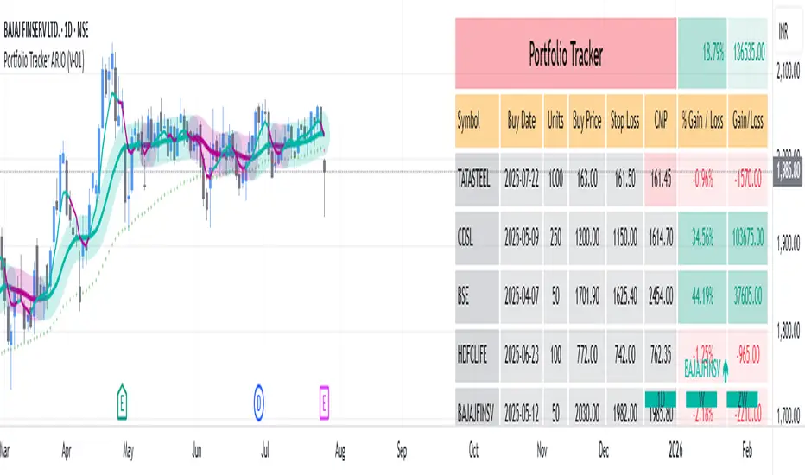Click the magenta earnings E marker near August

point(324,402)
